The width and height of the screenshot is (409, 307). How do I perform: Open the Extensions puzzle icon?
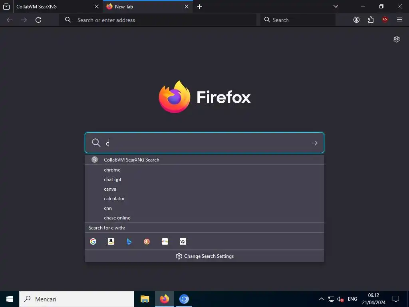[x=371, y=20]
